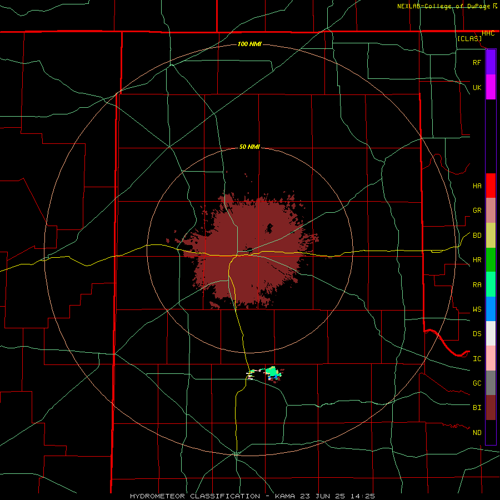Click the BD legend label

pos(477,236)
